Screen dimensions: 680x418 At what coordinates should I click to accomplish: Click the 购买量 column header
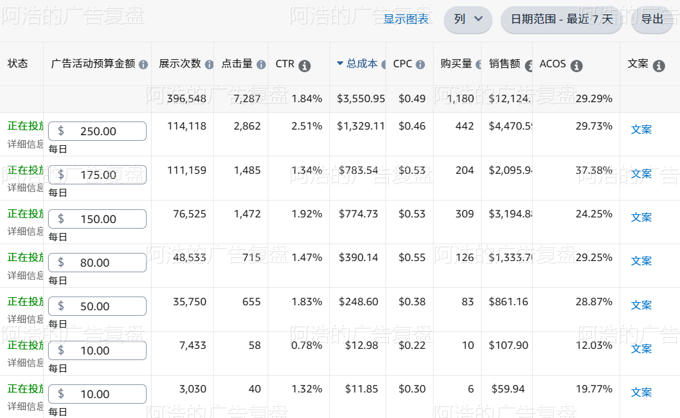pos(456,64)
